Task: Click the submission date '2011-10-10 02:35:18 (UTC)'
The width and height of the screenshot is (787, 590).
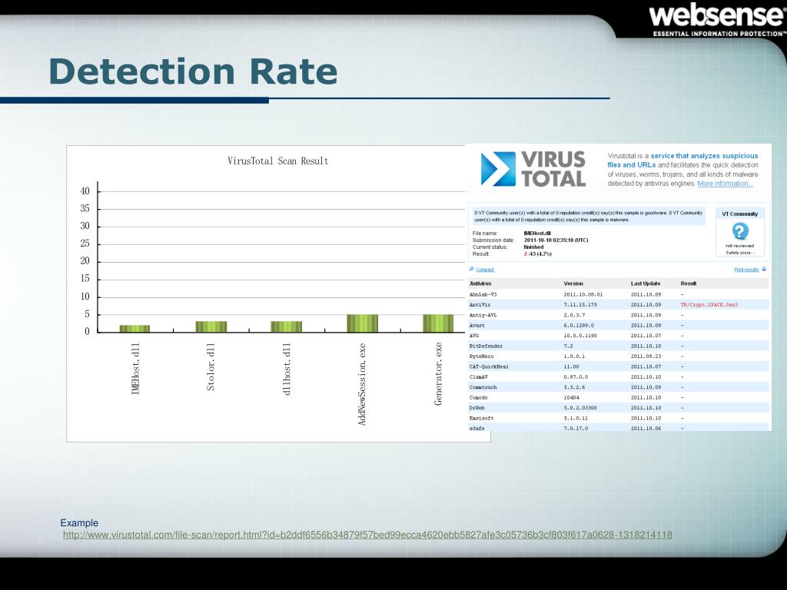Action: (x=556, y=240)
